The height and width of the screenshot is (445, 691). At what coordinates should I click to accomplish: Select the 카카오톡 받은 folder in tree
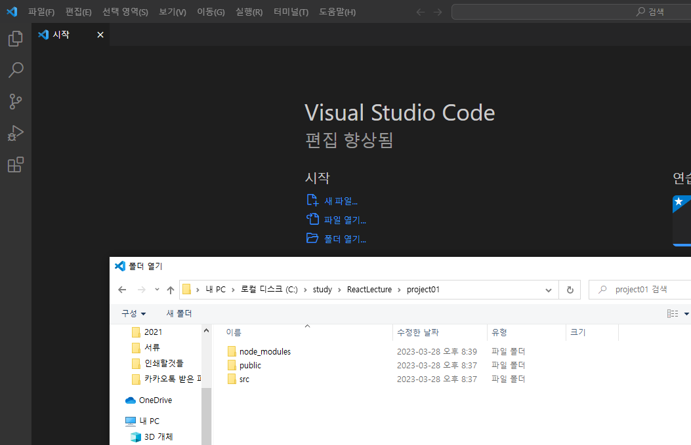[167, 379]
